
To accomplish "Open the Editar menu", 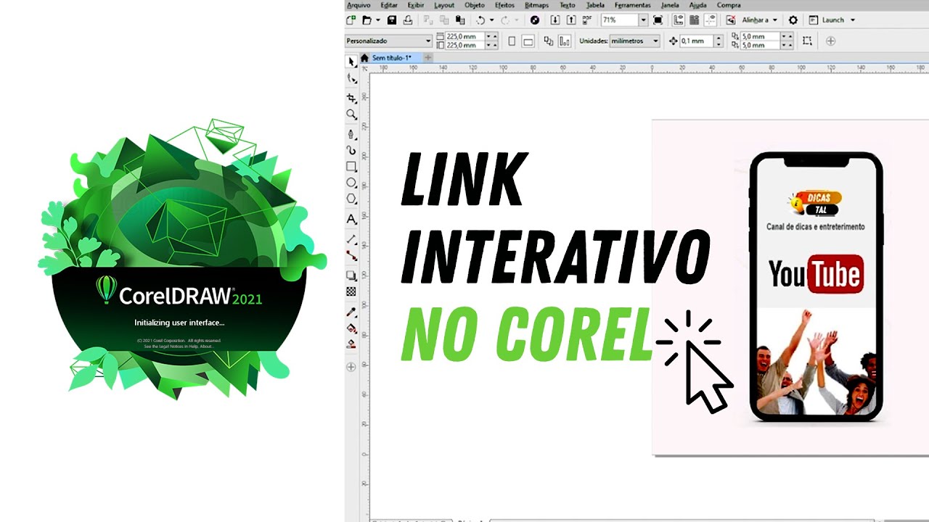I will [389, 5].
